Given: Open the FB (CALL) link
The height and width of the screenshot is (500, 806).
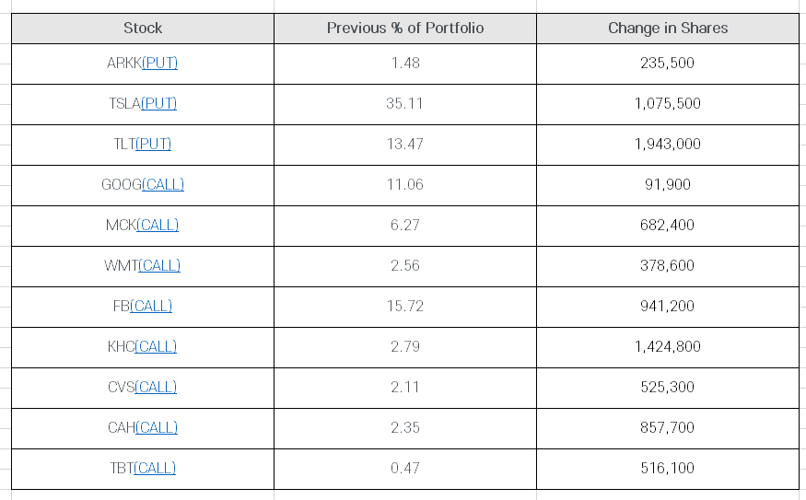Looking at the screenshot, I should pos(151,307).
